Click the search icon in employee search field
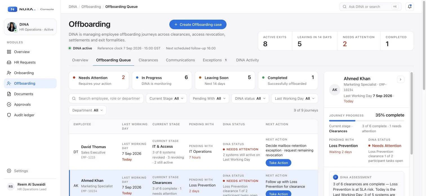This screenshot has width=426, height=196. click(x=74, y=99)
